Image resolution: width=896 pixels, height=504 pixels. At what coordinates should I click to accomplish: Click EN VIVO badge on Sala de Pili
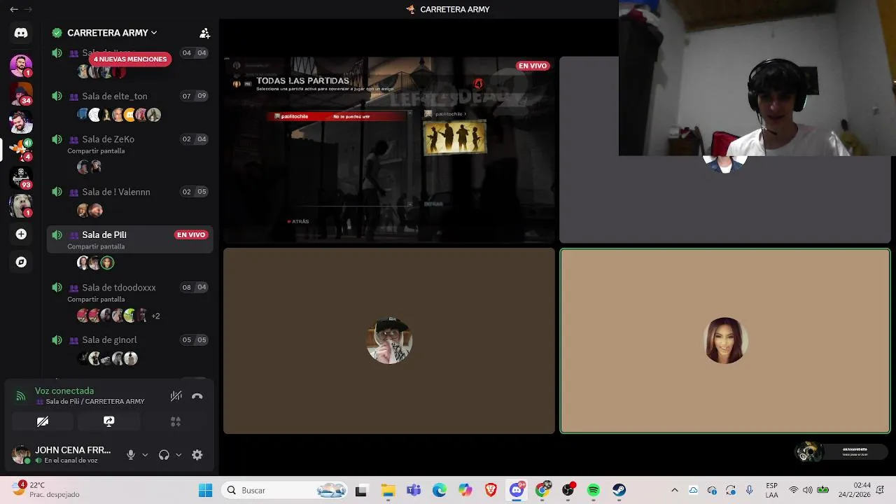[191, 235]
